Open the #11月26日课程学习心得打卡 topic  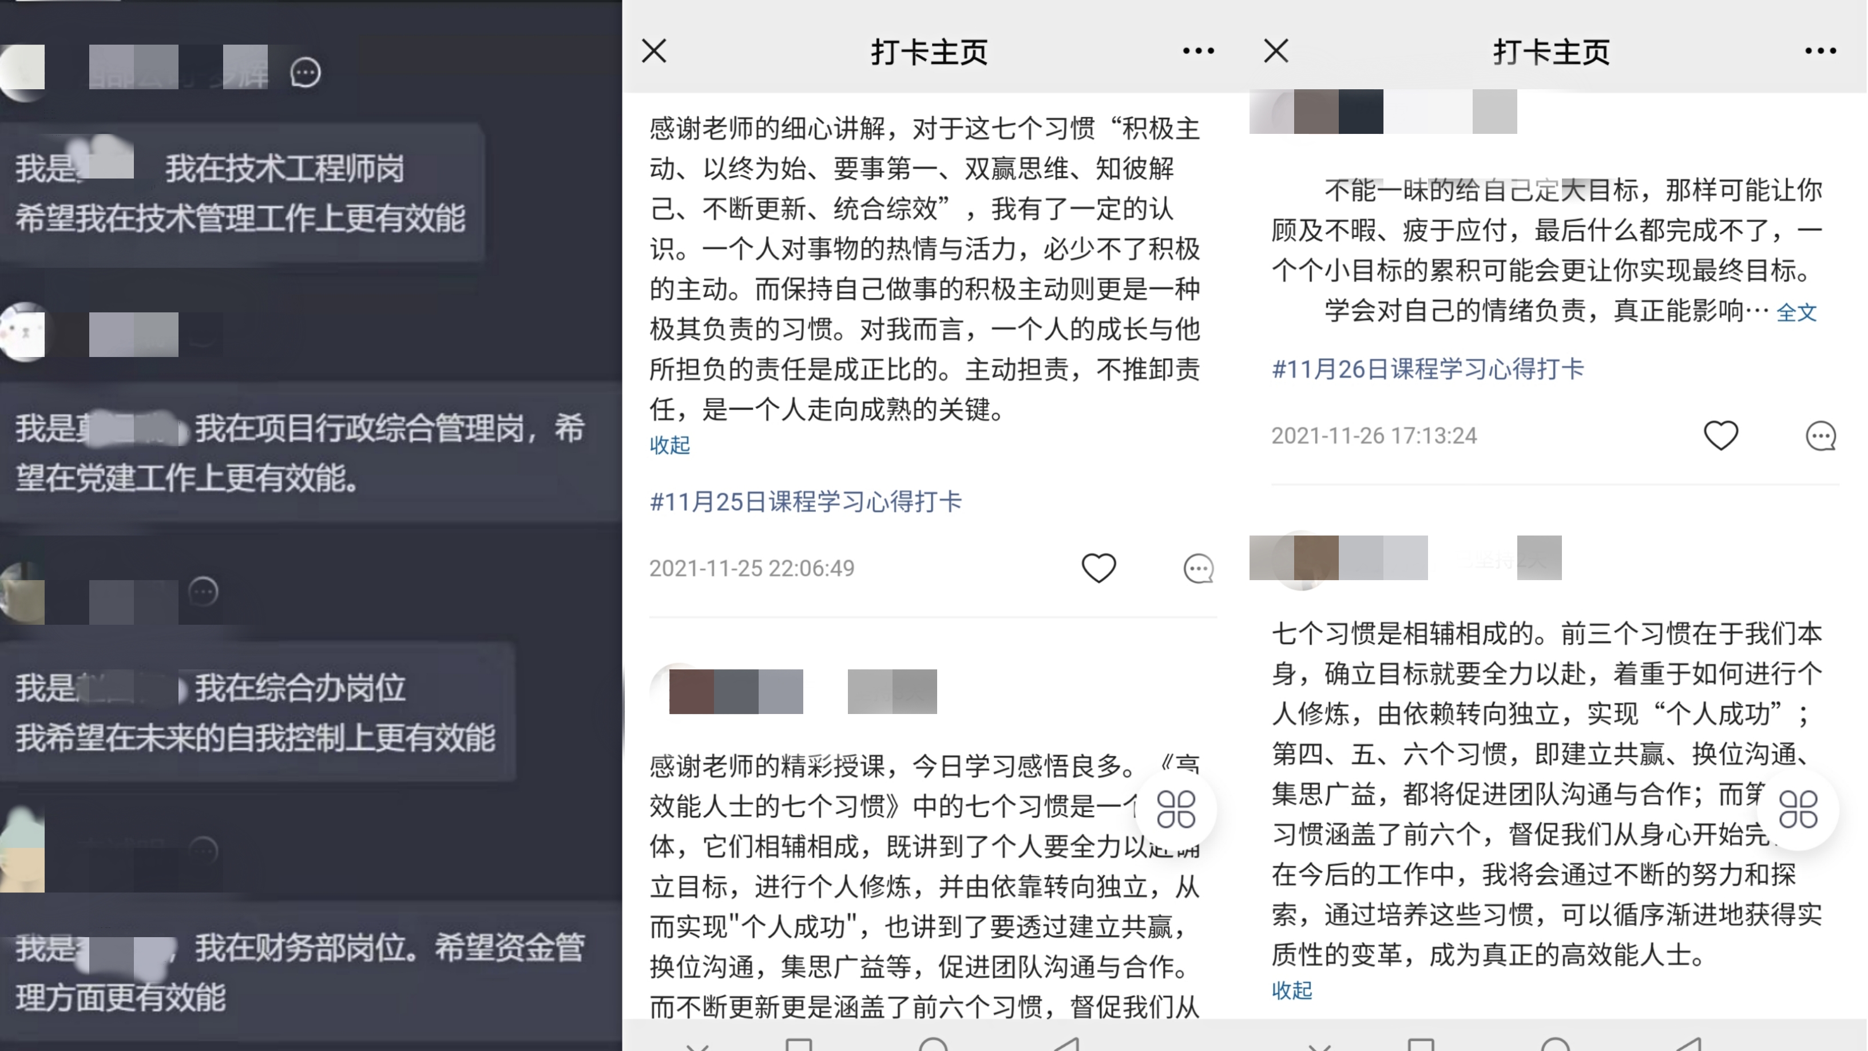click(x=1428, y=368)
